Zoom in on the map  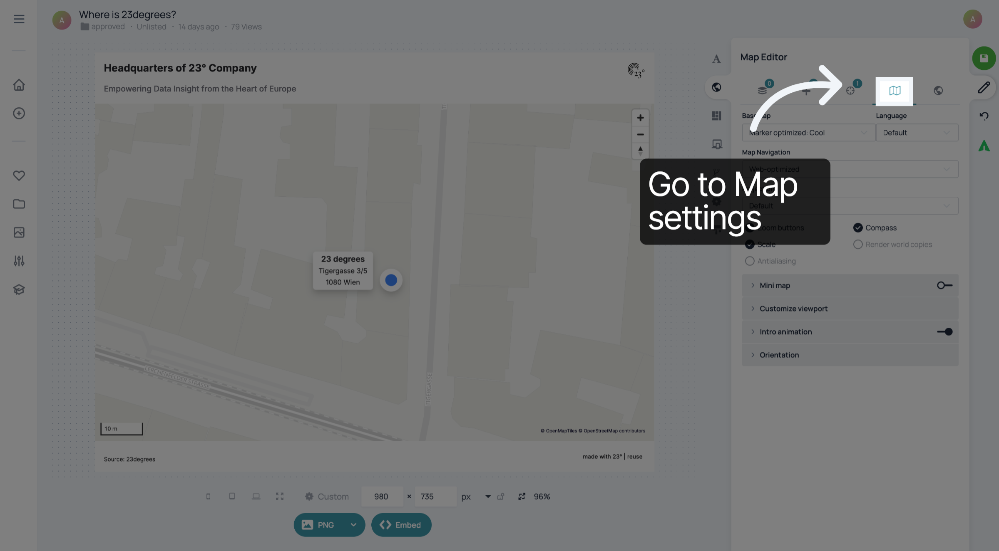click(640, 118)
